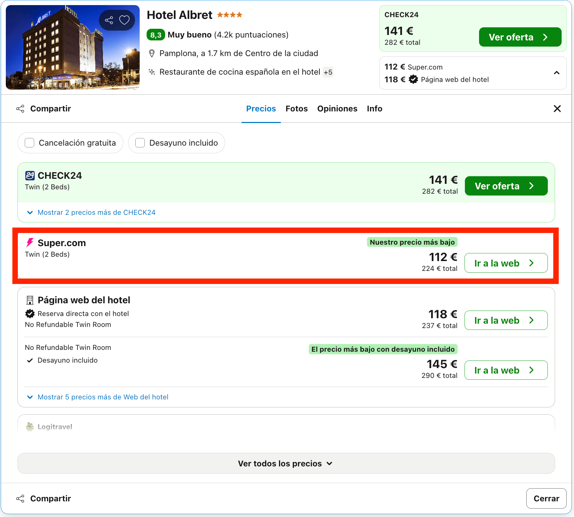Click the CHECK24 logo icon in price list

(x=30, y=175)
